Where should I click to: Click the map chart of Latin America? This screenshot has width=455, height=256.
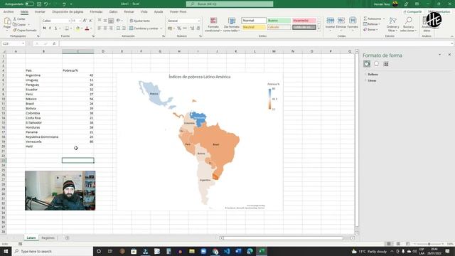click(200, 142)
